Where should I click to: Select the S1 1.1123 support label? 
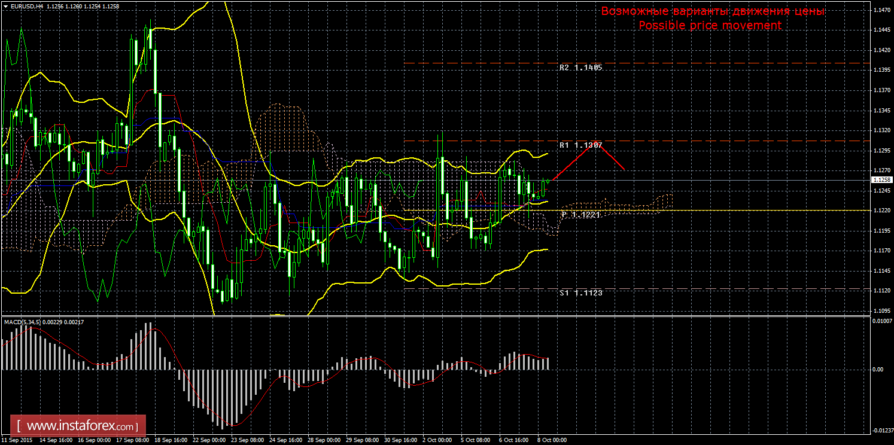(x=580, y=293)
